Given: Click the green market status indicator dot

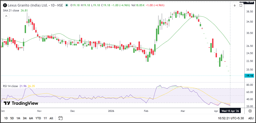Looking at the screenshot, I should click(x=67, y=5).
